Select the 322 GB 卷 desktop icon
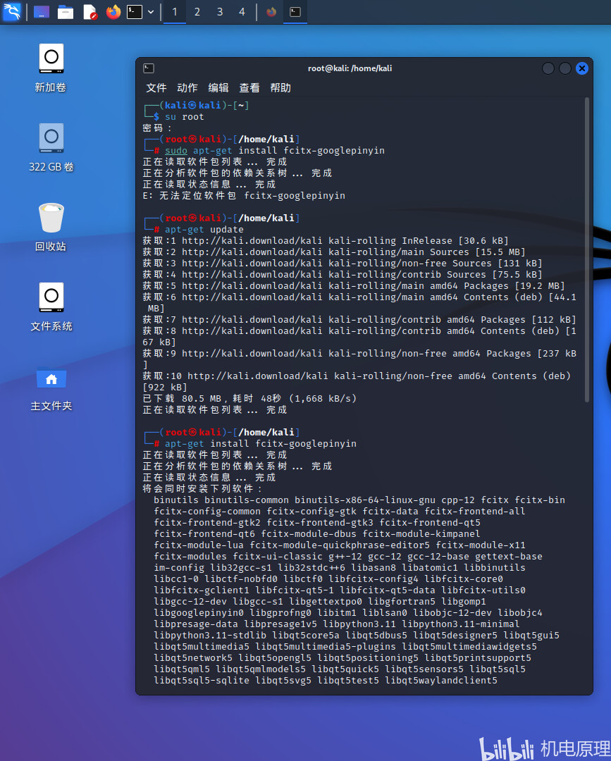The width and height of the screenshot is (611, 761). point(51,147)
